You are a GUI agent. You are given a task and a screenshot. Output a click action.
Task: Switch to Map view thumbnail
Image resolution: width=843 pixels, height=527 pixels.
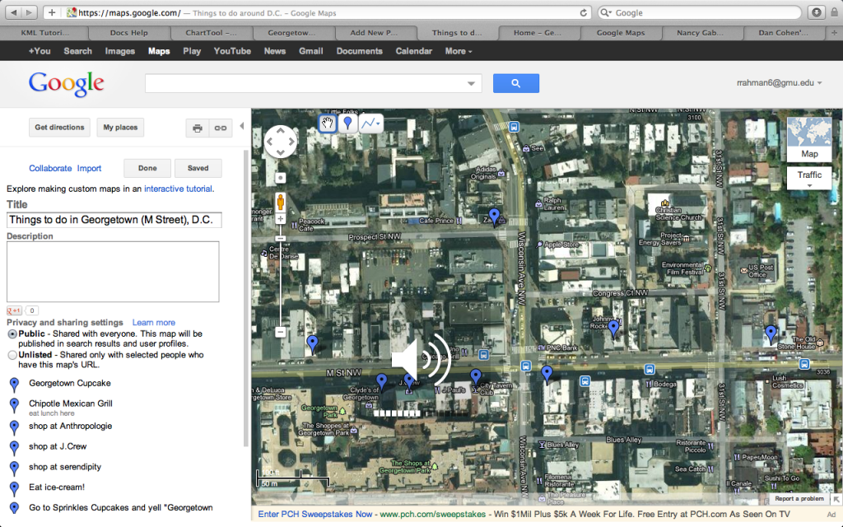click(x=809, y=138)
